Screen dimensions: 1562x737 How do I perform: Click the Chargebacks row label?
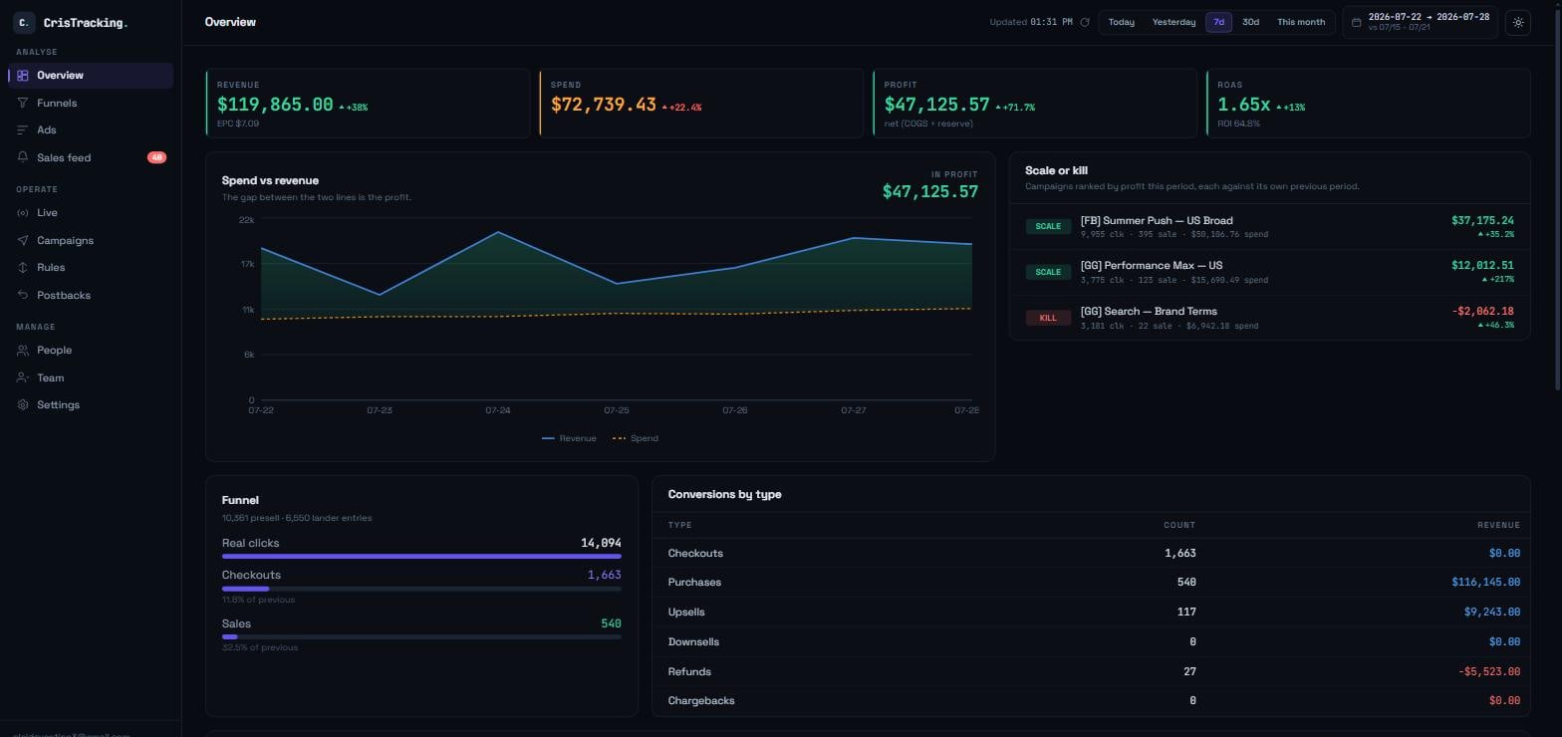click(701, 701)
